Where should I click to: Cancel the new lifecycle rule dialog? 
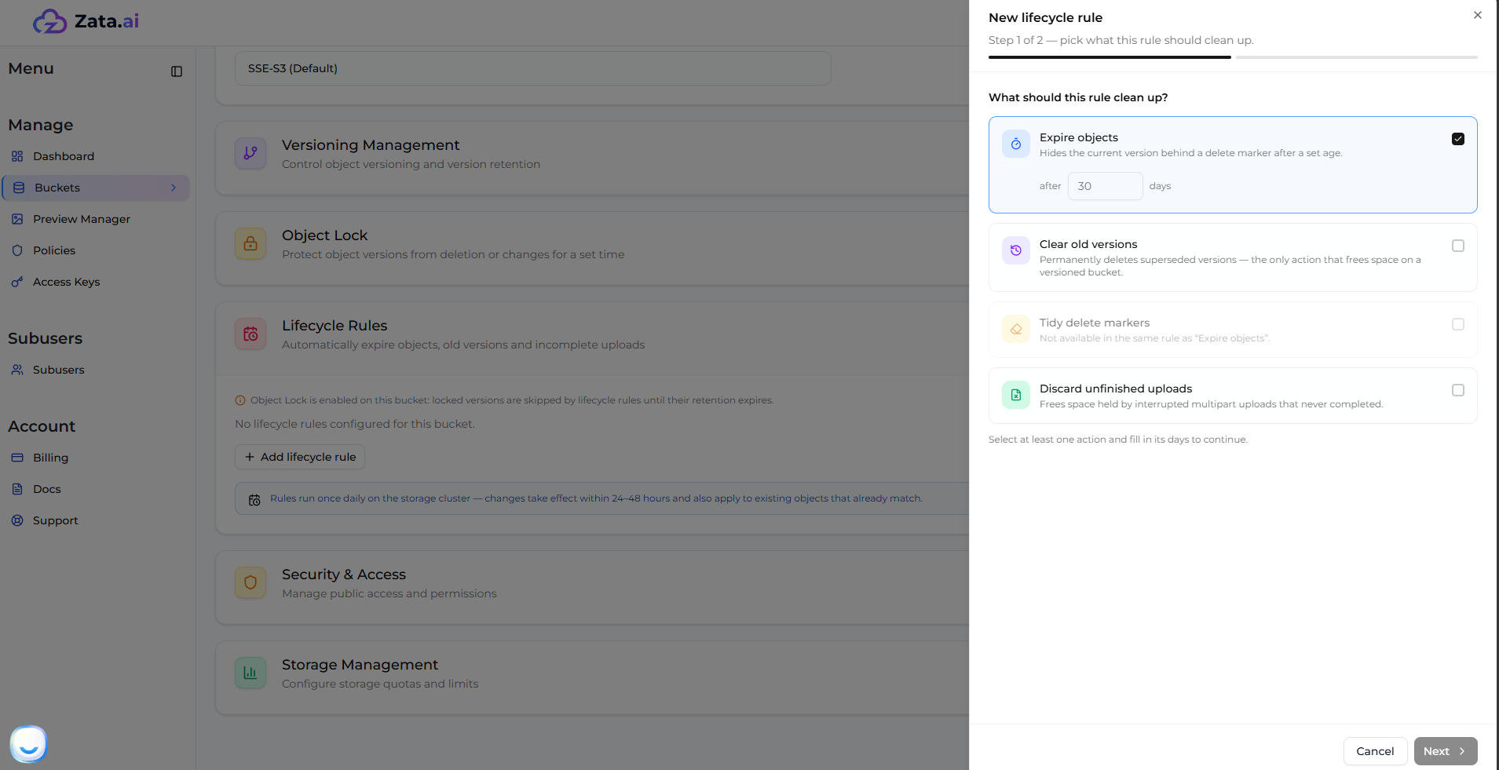point(1375,751)
